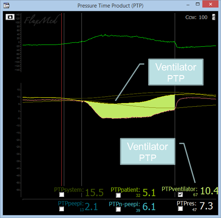Uncheck the PTPventilator checkbox
Viewport: 221px width, 218px height.
click(180, 194)
